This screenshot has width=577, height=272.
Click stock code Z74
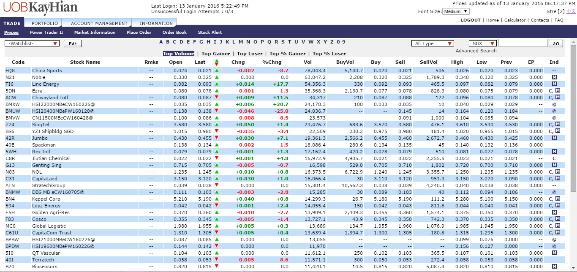tap(9, 125)
